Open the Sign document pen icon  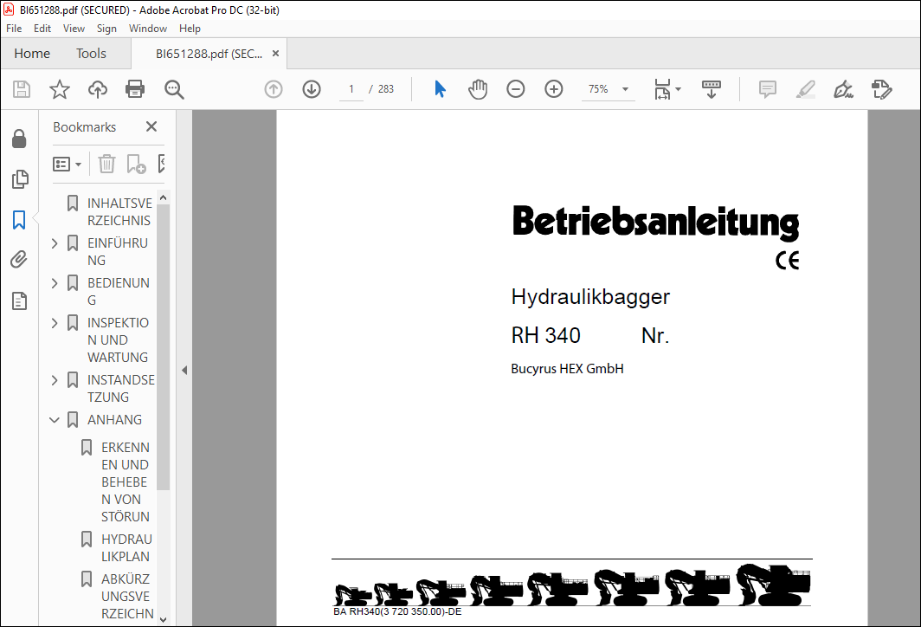point(843,89)
